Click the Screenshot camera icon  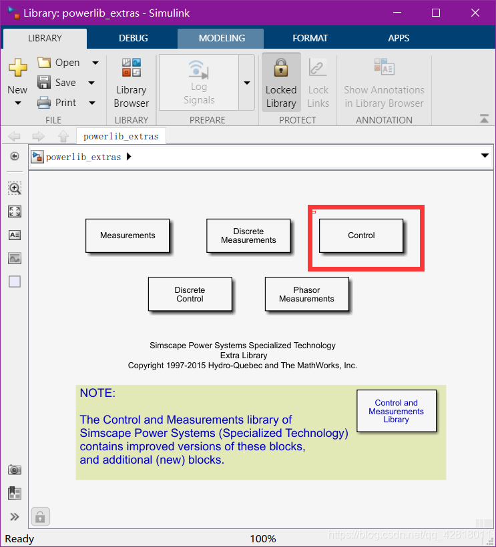(15, 470)
